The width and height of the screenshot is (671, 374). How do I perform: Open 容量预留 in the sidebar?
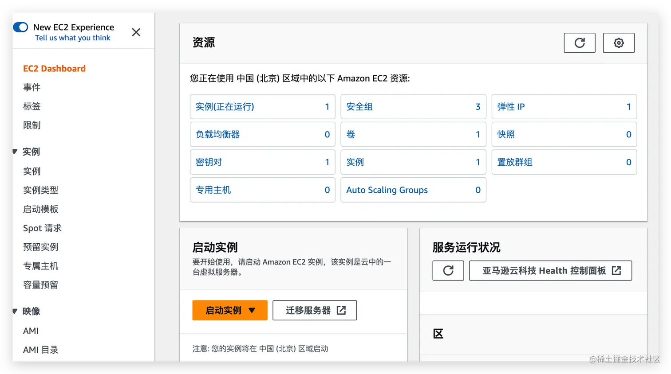41,285
